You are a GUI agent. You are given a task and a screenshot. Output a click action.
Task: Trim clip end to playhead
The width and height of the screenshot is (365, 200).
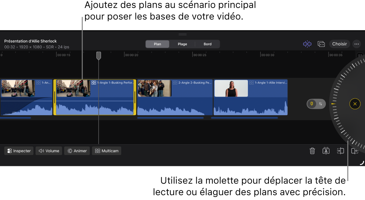point(355,151)
